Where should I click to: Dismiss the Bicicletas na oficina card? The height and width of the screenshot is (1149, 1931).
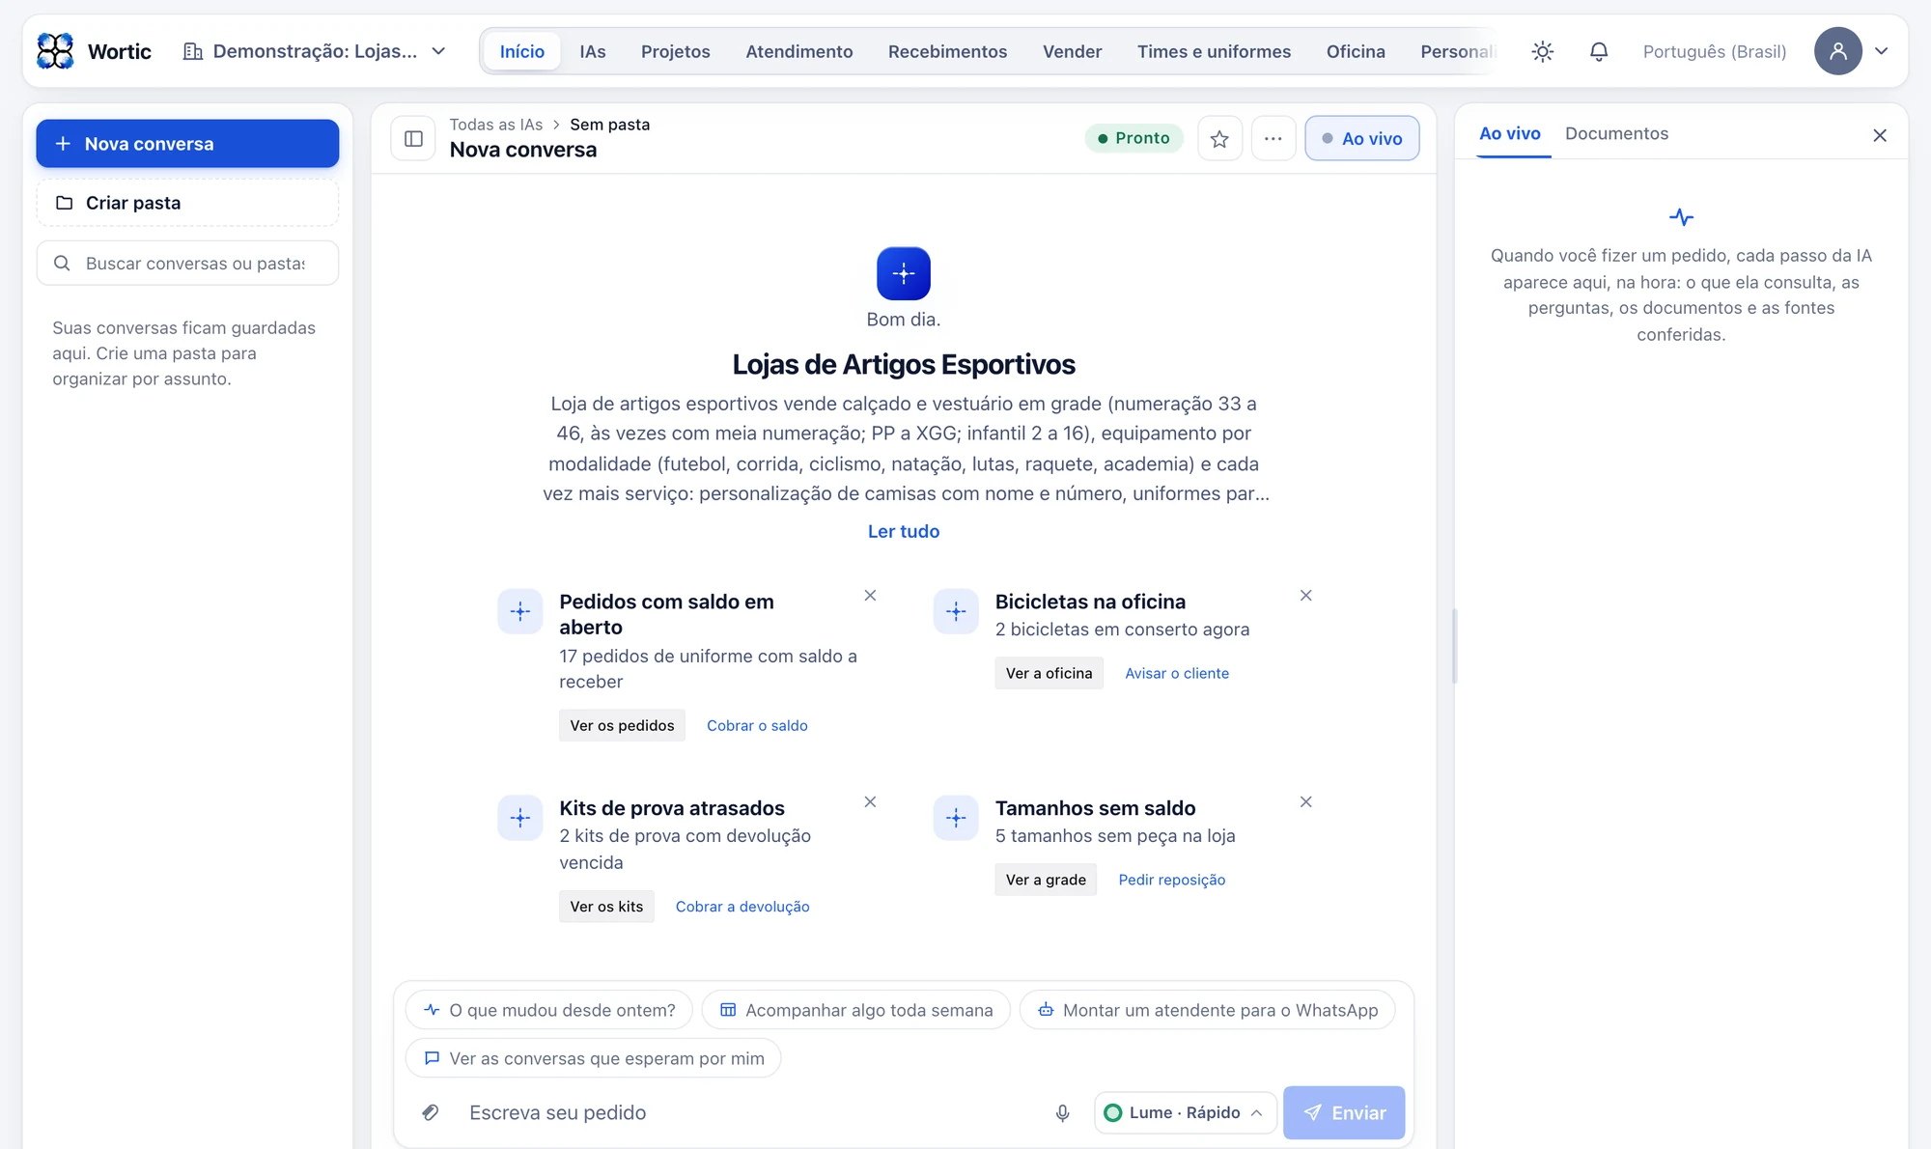coord(1305,596)
